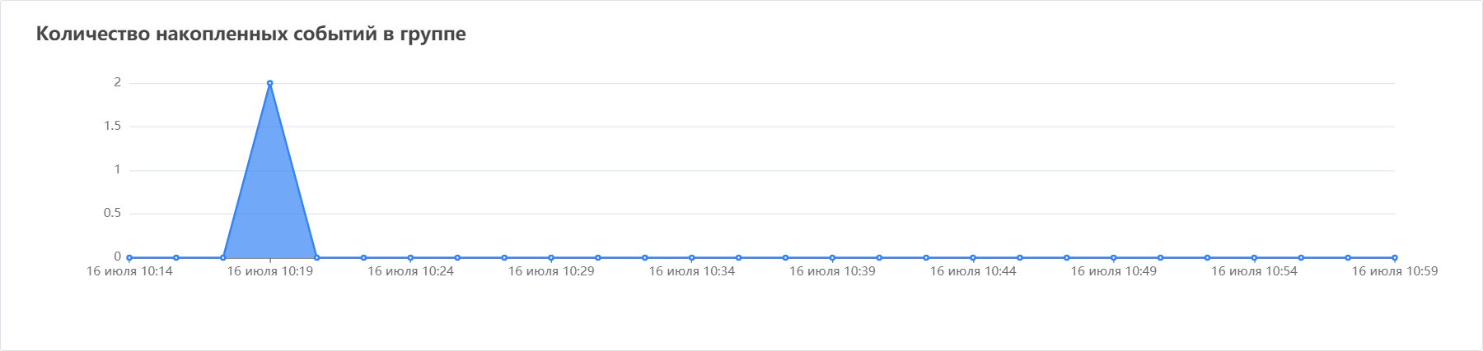Click the y-axis label 2
Screen dimensions: 1483x351
[118, 83]
